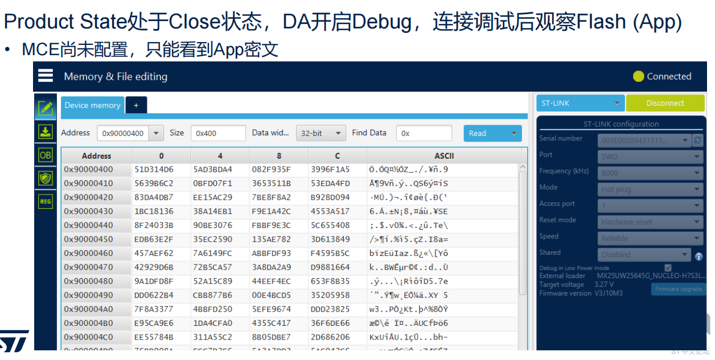This screenshot has height=360, width=715.
Task: Open the secure programming shield icon
Action: (x=46, y=178)
